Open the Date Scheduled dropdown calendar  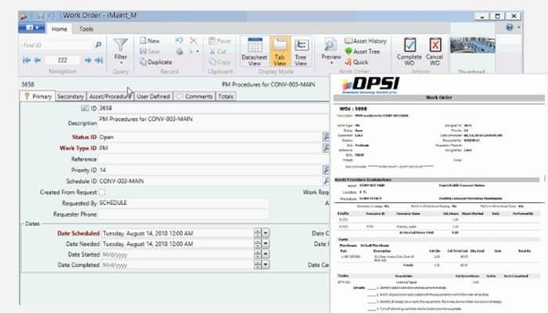pos(265,232)
